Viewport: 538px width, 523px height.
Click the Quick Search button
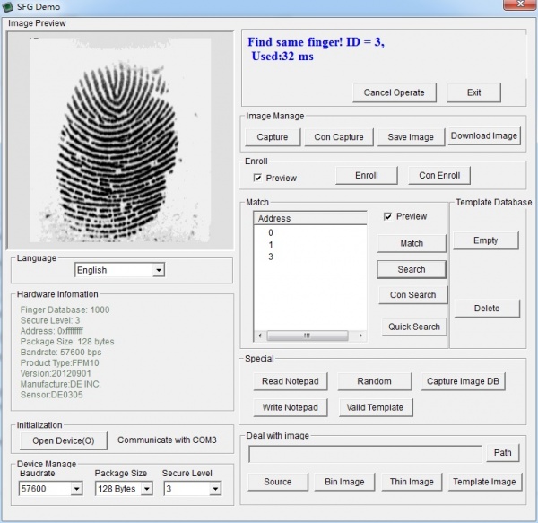coord(414,327)
